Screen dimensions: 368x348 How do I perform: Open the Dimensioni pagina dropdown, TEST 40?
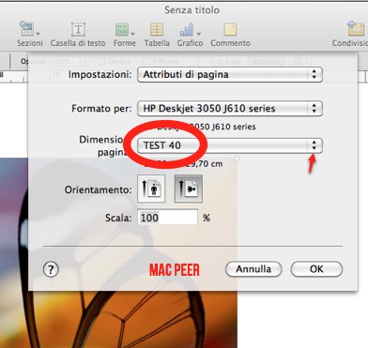pos(230,145)
